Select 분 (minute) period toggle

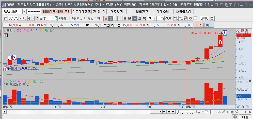[x=134, y=18]
